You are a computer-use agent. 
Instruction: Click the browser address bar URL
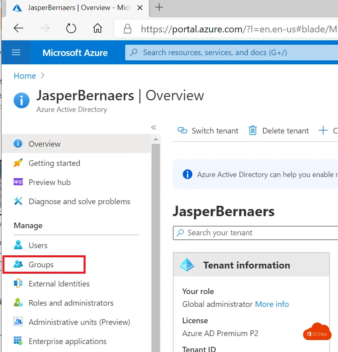239,29
